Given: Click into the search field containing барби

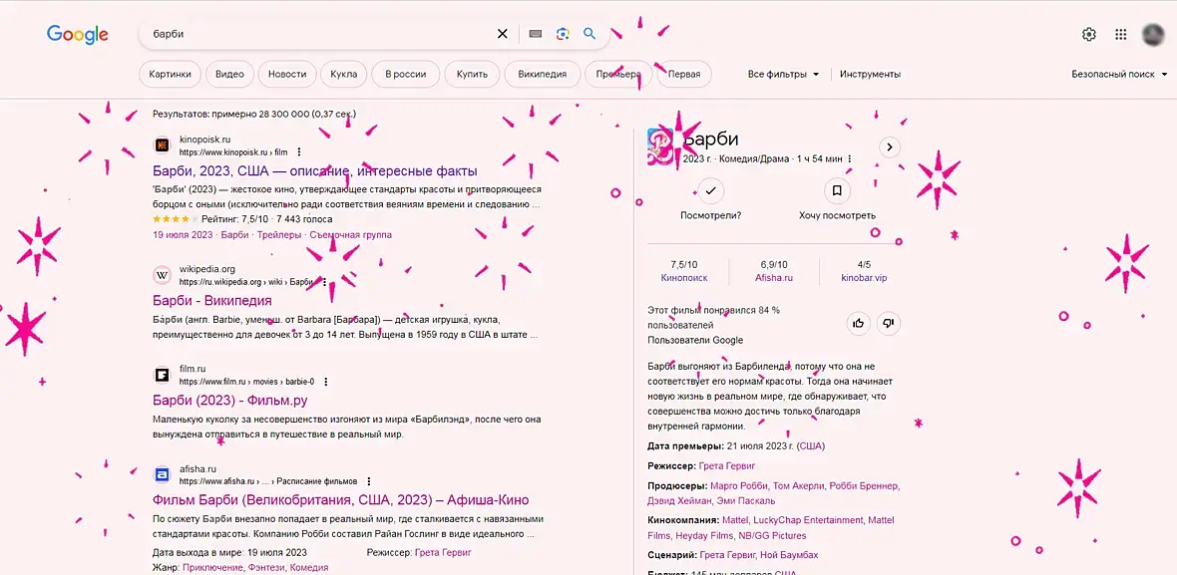Looking at the screenshot, I should (319, 34).
